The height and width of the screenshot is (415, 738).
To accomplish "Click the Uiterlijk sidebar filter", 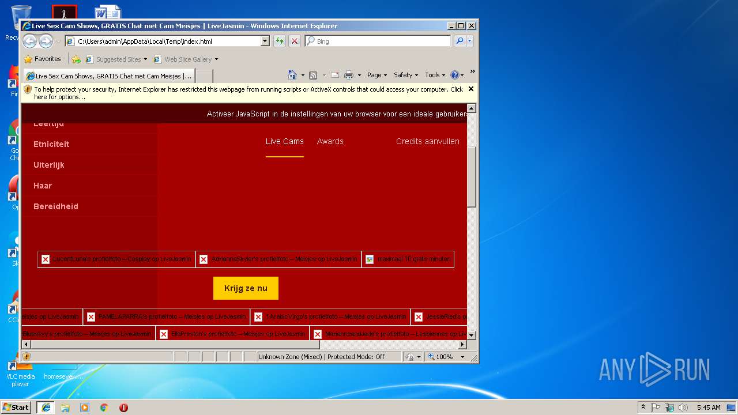I will (49, 165).
